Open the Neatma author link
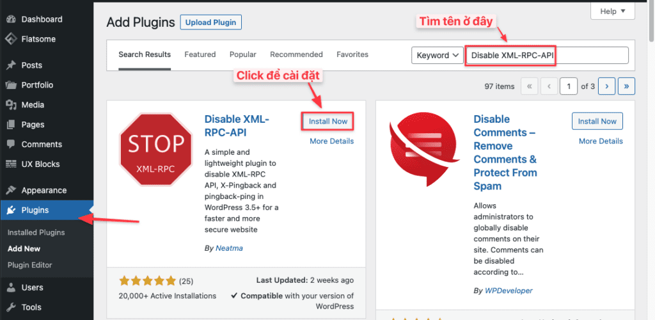Image resolution: width=655 pixels, height=320 pixels. click(x=229, y=248)
